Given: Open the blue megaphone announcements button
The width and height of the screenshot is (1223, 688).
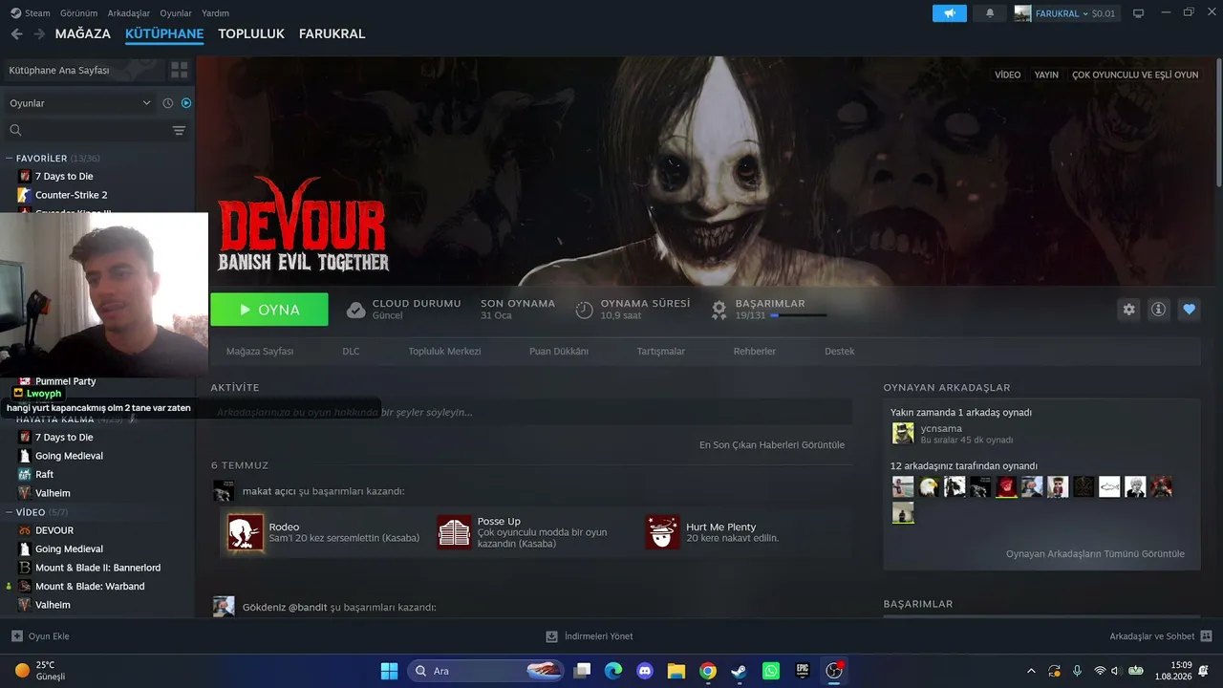Looking at the screenshot, I should click(x=950, y=13).
